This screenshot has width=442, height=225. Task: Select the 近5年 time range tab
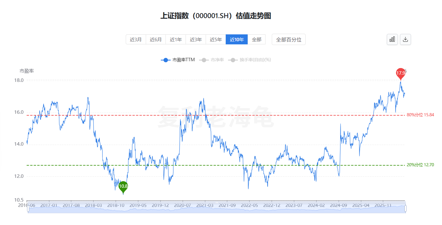[216, 39]
